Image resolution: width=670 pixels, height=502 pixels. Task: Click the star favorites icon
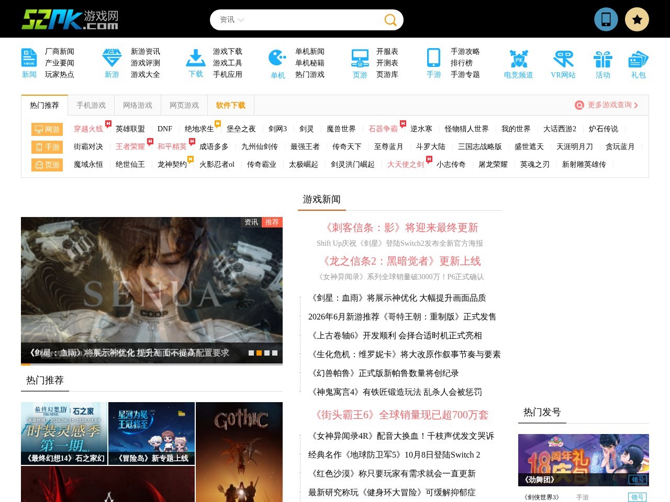(x=637, y=19)
